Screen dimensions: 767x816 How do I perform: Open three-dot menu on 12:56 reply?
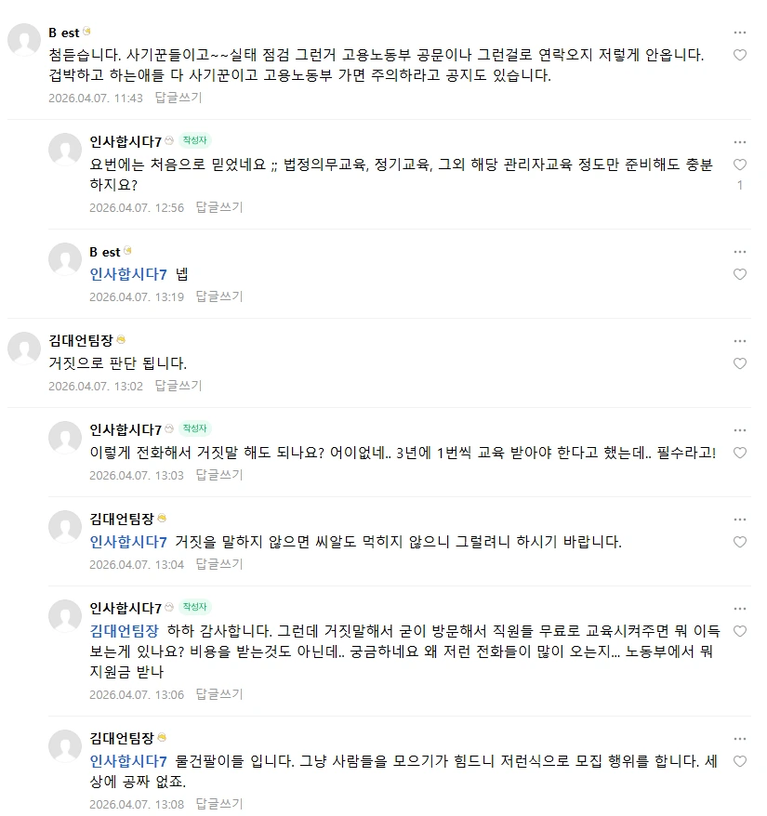click(739, 142)
